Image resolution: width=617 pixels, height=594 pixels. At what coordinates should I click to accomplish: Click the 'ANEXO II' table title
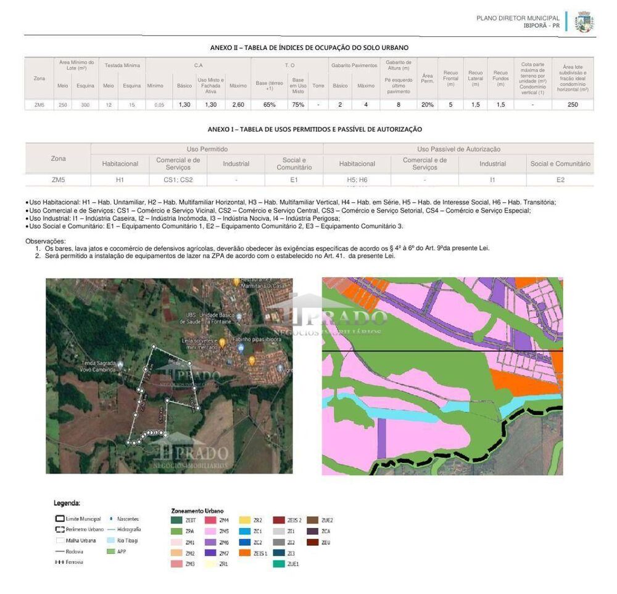click(x=309, y=47)
